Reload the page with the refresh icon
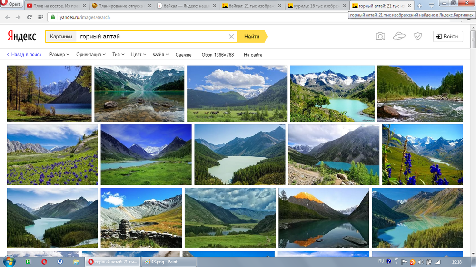This screenshot has height=267, width=476. click(30, 17)
